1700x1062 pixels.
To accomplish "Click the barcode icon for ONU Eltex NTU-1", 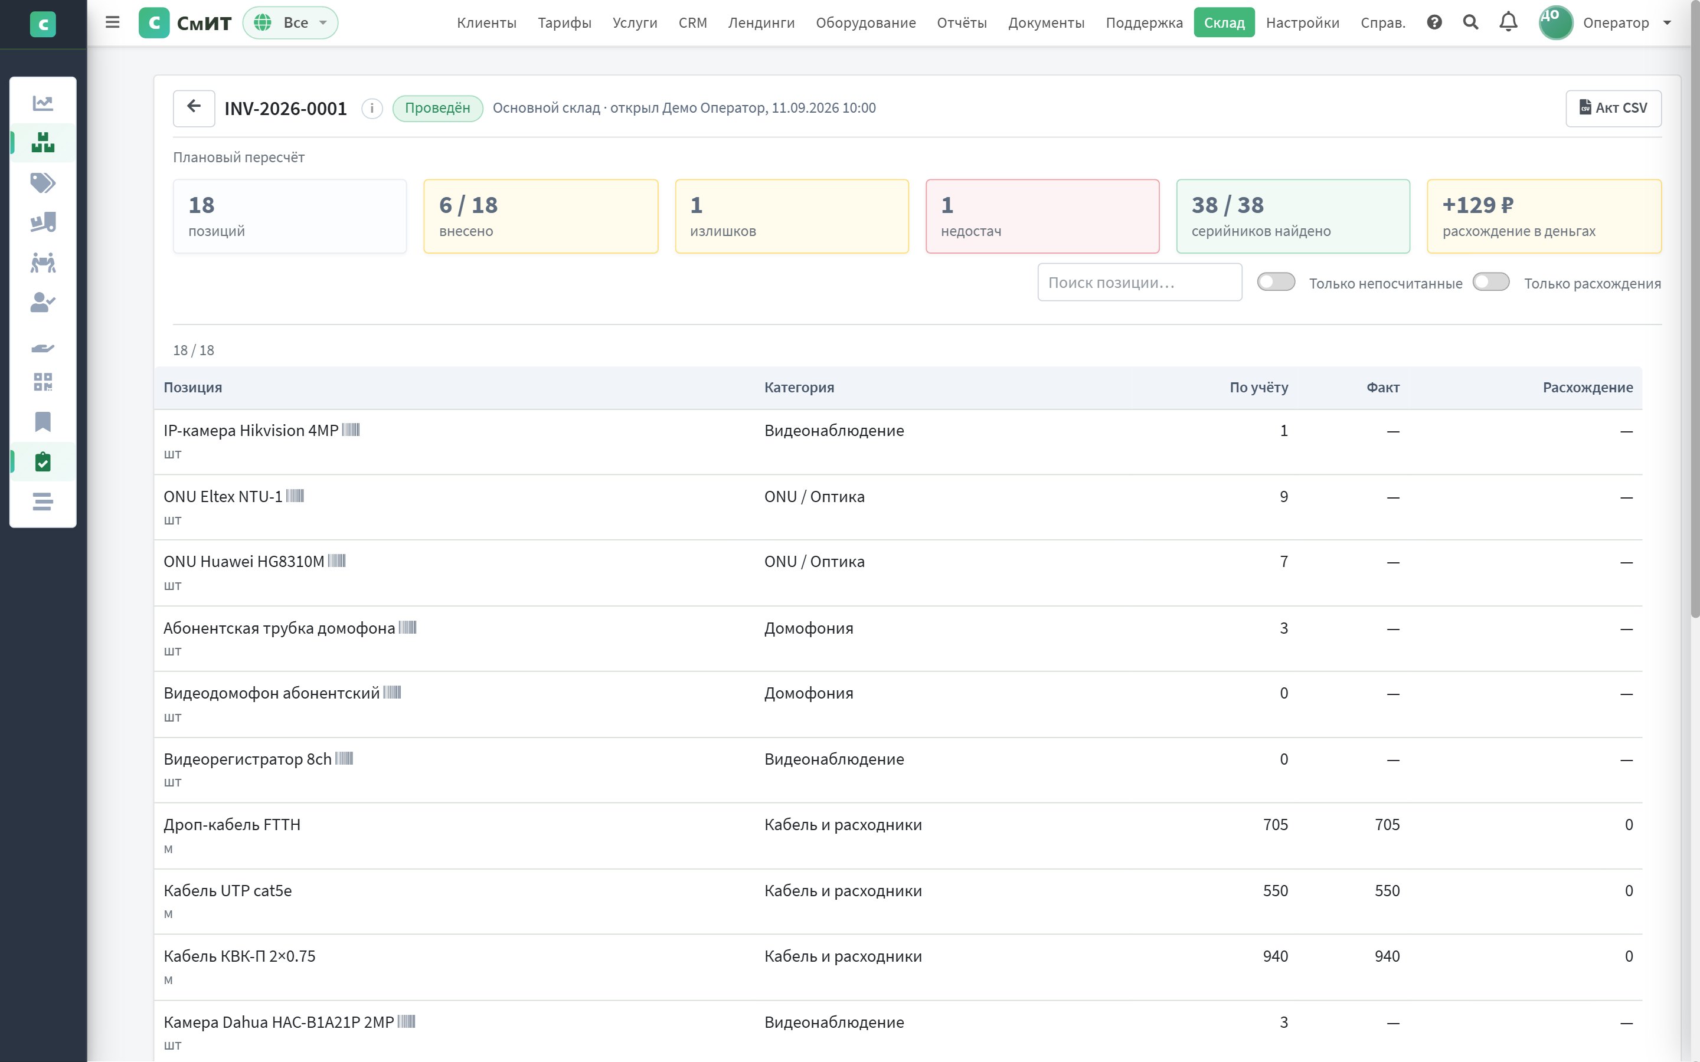I will pos(295,496).
